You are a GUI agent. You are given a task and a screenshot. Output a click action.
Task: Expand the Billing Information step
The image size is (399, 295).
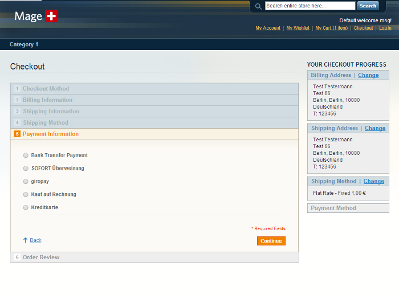tap(47, 100)
